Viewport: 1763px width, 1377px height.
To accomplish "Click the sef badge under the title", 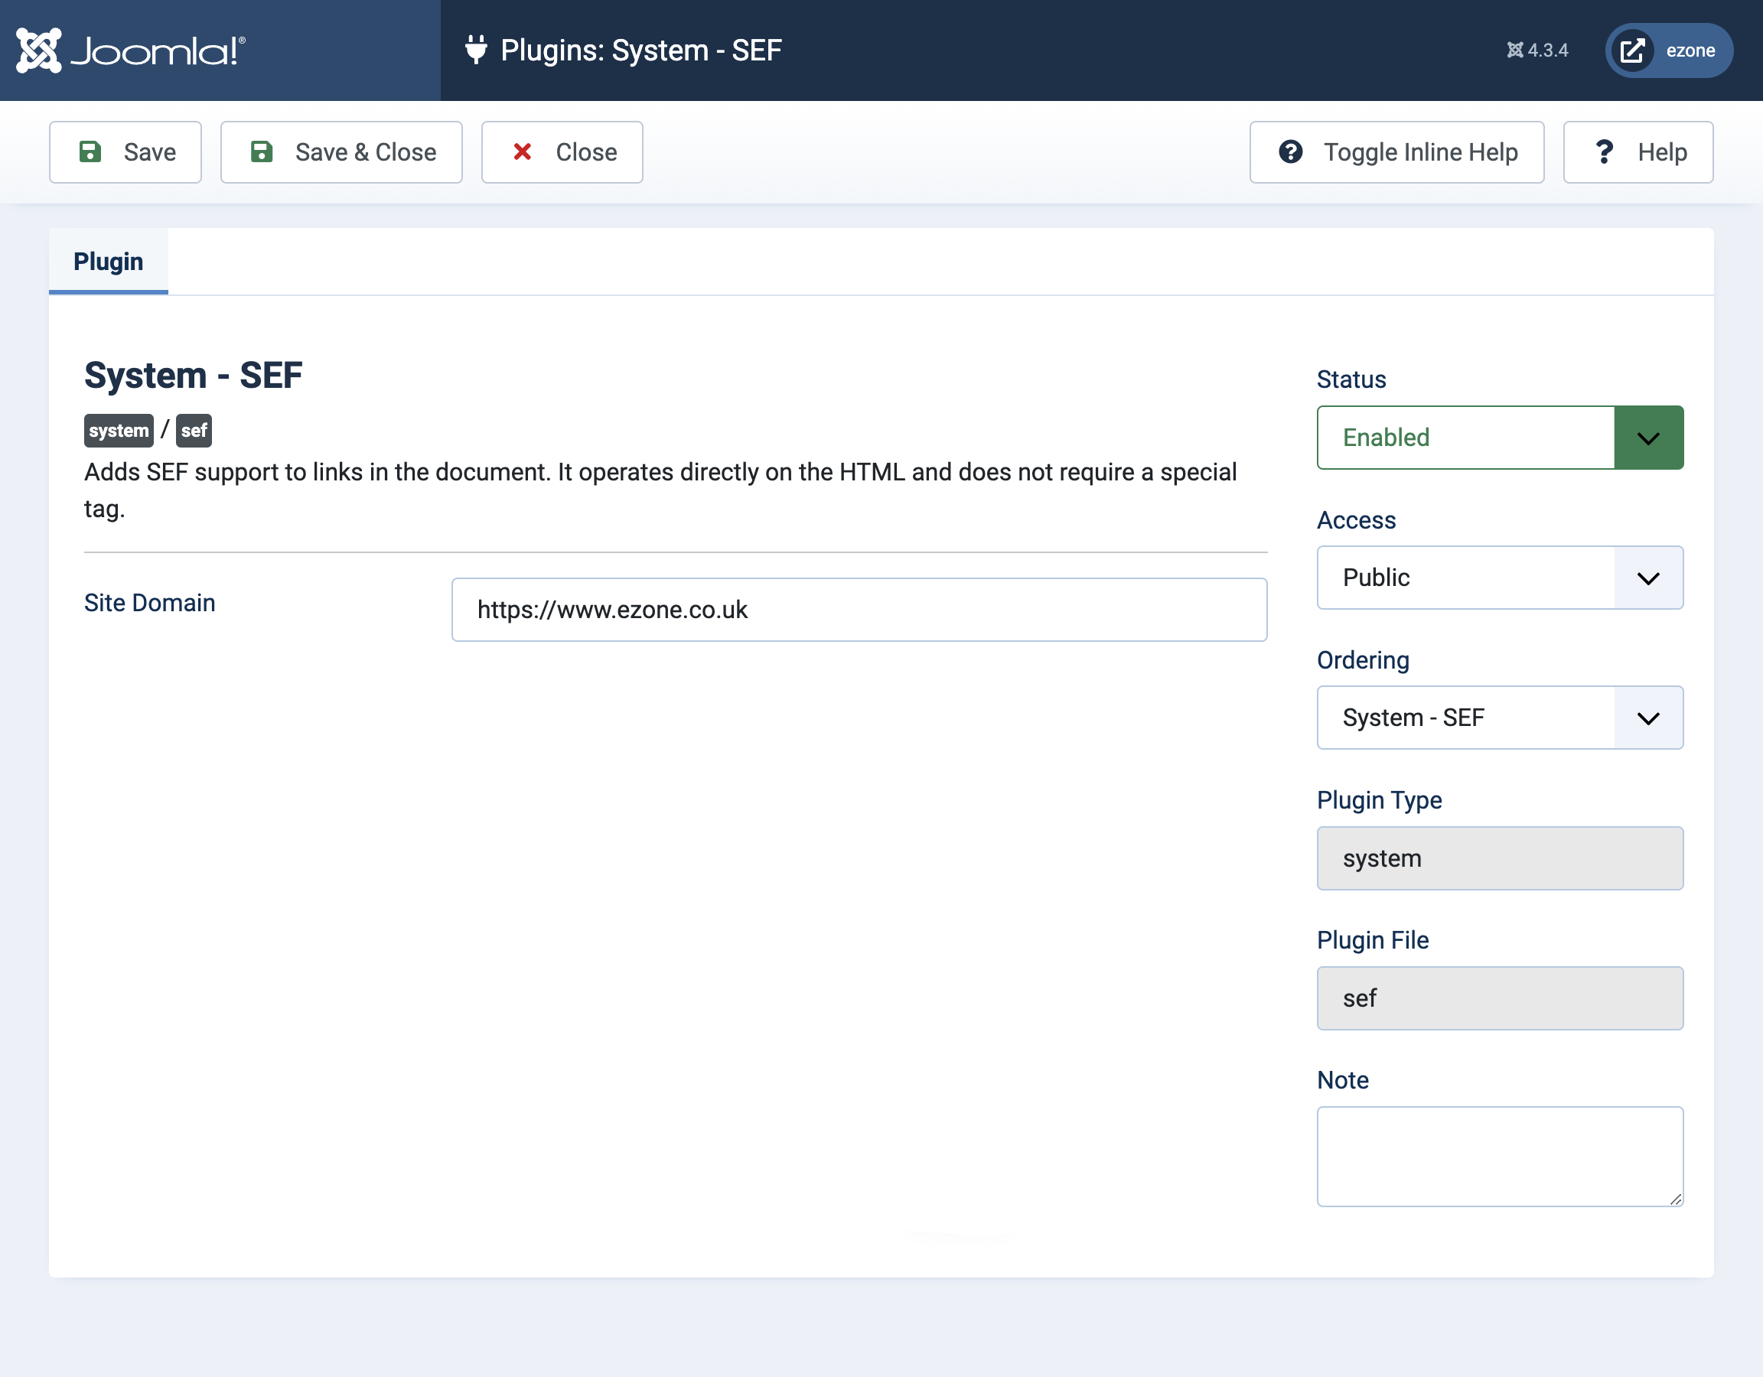I will click(x=194, y=430).
